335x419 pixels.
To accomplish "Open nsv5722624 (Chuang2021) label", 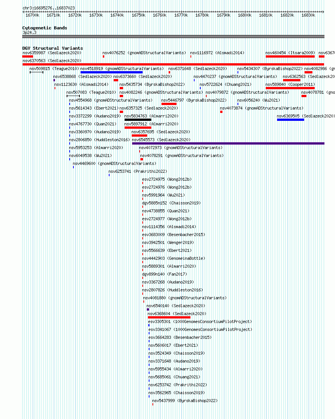I will click(225, 84).
